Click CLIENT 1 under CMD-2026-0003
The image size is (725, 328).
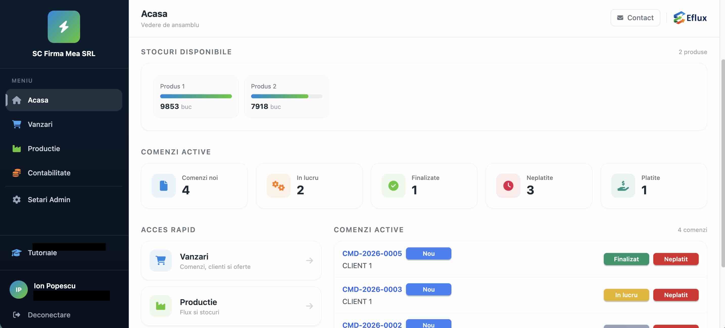[357, 301]
